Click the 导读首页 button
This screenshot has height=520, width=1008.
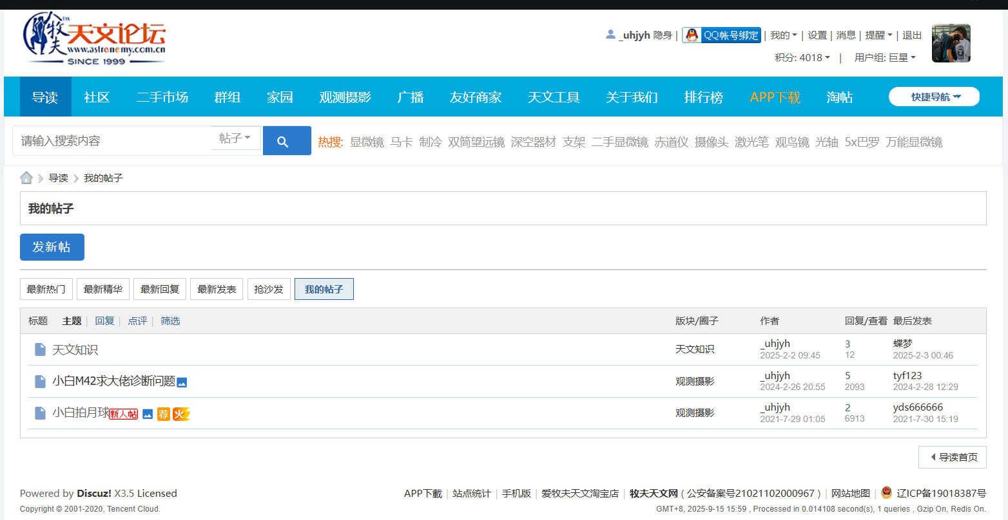pos(953,457)
